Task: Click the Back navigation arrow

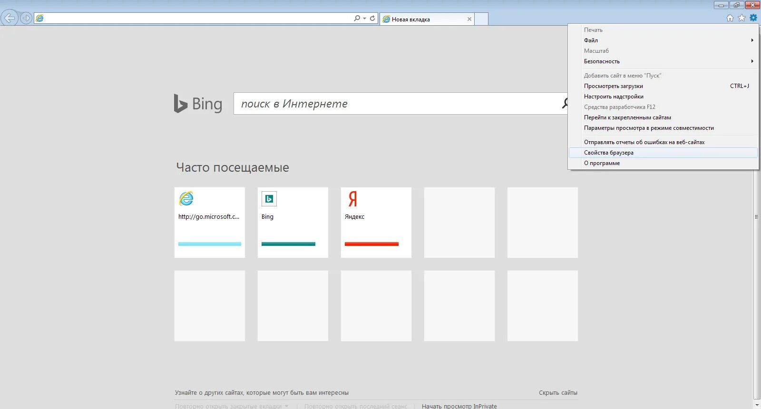Action: pos(10,18)
